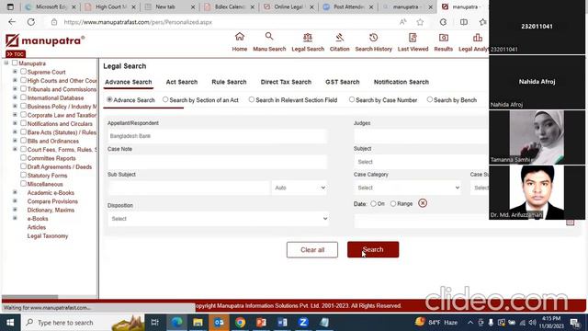Open the Subject Select field
588x331 pixels.
(x=421, y=162)
